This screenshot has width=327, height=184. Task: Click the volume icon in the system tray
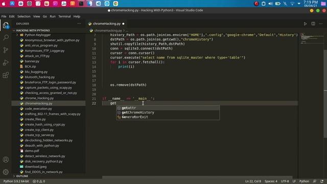270,4
